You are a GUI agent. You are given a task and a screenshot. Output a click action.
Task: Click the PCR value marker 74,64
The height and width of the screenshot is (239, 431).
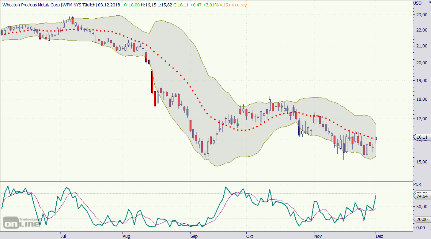coord(422,196)
